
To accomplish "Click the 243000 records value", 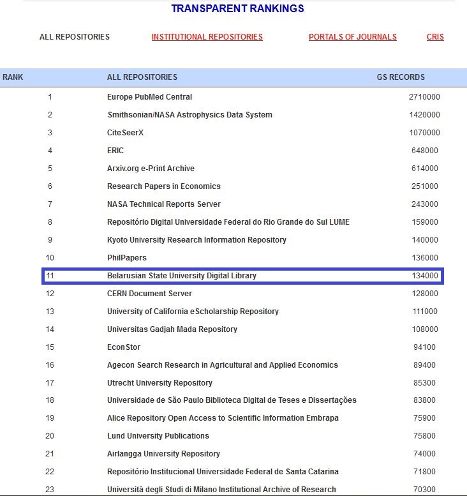I will point(425,204).
